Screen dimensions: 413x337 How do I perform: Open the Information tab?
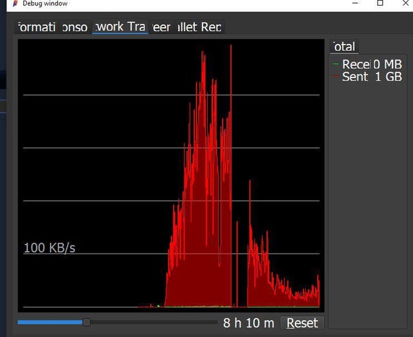tap(36, 27)
